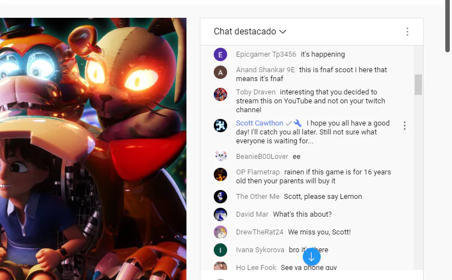Click the verified checkmark next to Scott Cawthon
The image size is (452, 280).
288,123
